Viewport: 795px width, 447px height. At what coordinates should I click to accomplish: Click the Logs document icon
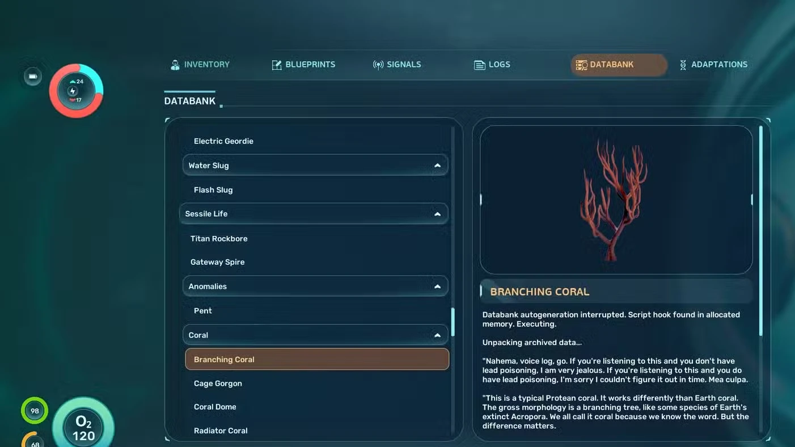pos(480,65)
